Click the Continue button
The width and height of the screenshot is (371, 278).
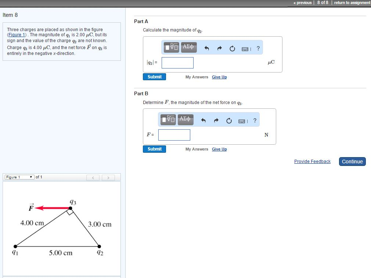352,162
